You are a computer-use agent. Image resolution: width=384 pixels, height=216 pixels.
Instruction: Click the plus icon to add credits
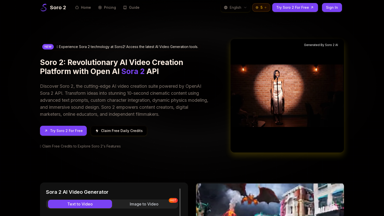(265, 7)
